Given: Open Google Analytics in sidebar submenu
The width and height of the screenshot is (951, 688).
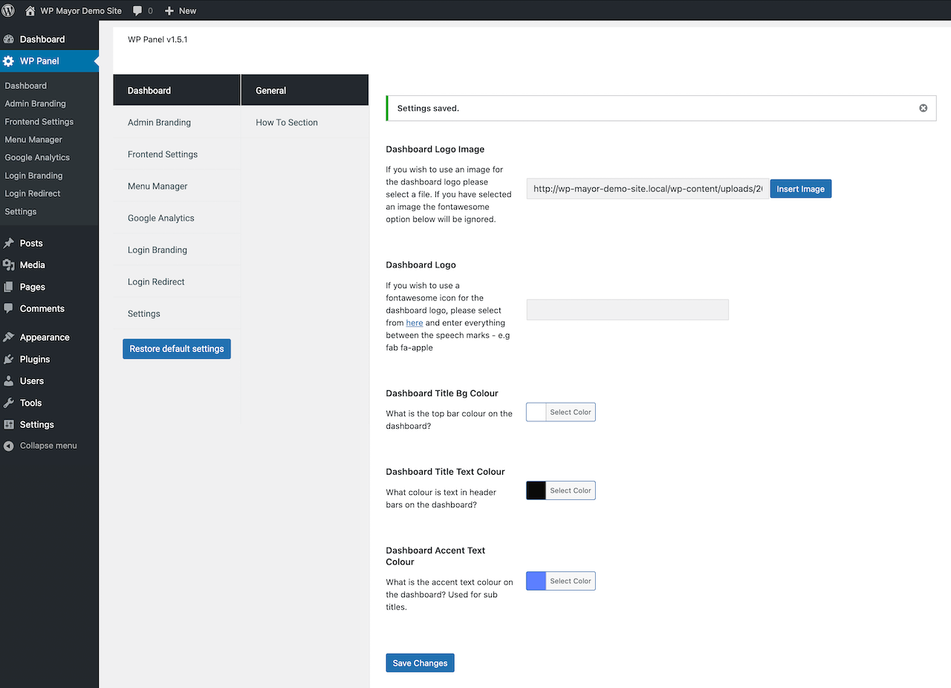Looking at the screenshot, I should (37, 158).
